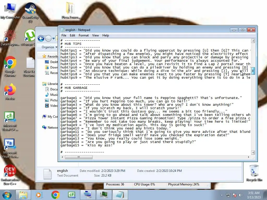Click 'Physical Memory: 24%' status bar entry
The height and width of the screenshot is (200, 267).
coord(184,184)
